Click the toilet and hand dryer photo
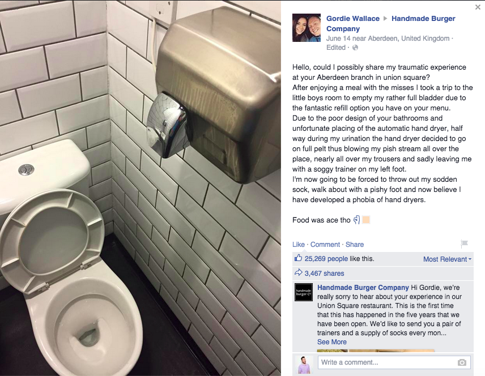485x376 pixels. pos(141,188)
